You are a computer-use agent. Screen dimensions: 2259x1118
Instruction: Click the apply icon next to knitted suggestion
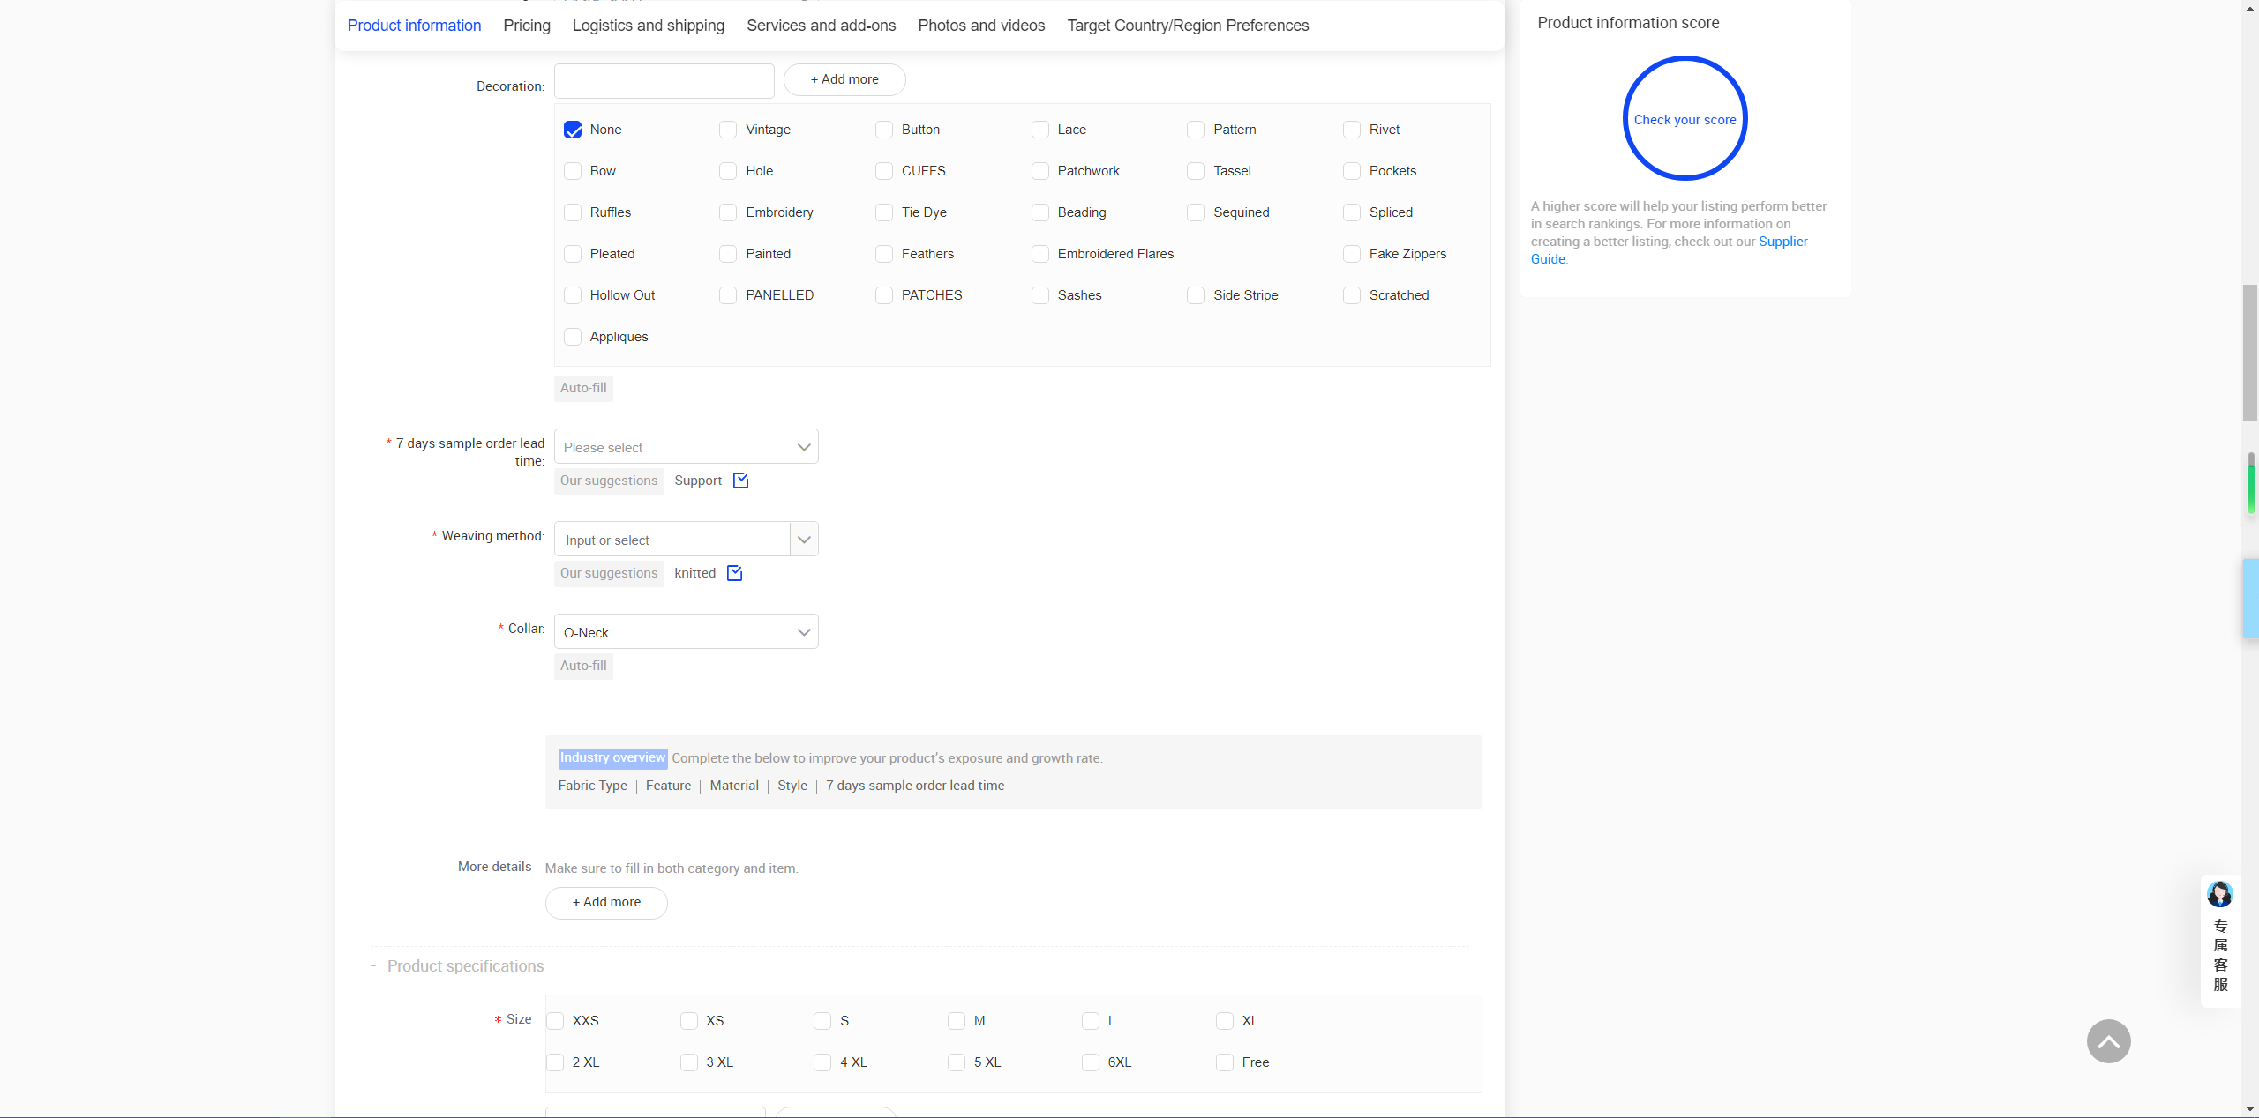pyautogui.click(x=734, y=573)
